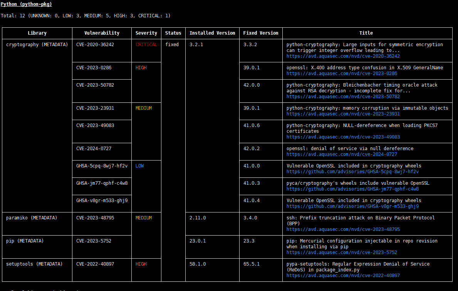Click CVE-2023-0286 in the Vulnerability column

pyautogui.click(x=94, y=68)
